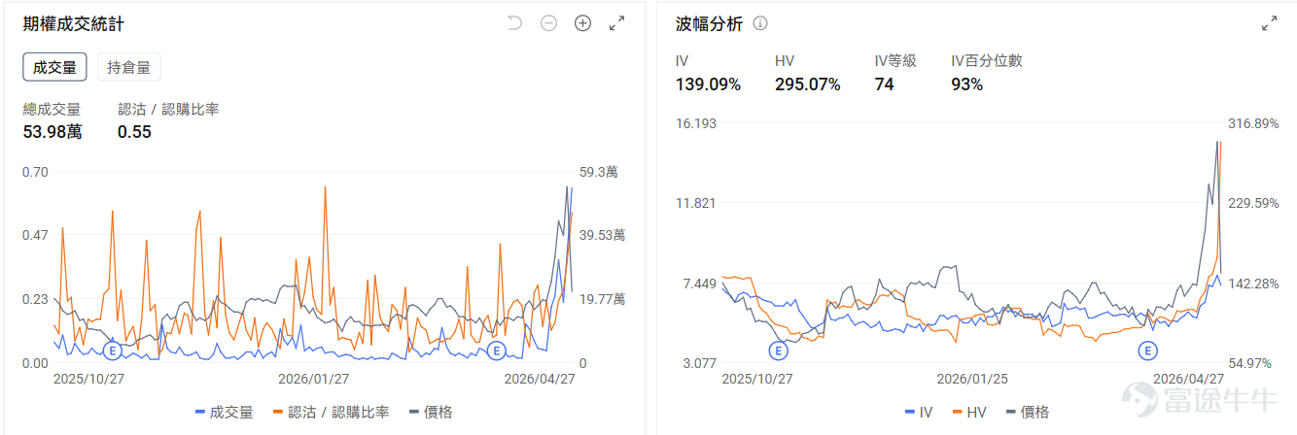Click the 2026/01/27 date label on volume chart
Viewport: 1297px width, 435px height.
tap(313, 380)
